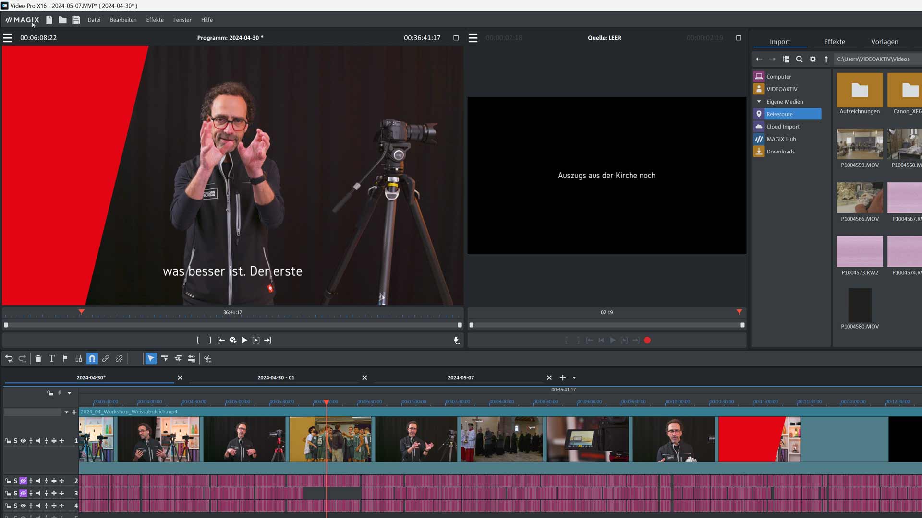The width and height of the screenshot is (922, 518).
Task: Click the group objects chain-link icon
Action: click(x=106, y=359)
